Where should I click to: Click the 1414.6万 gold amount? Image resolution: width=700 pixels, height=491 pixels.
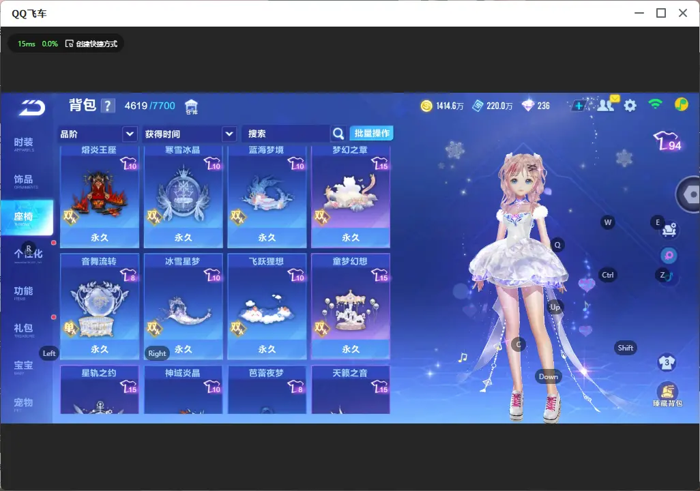(x=450, y=106)
